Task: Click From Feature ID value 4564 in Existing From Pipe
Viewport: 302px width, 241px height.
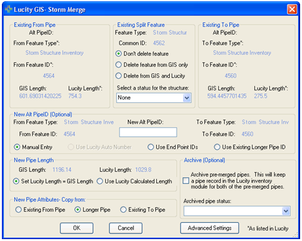Action: (48, 76)
